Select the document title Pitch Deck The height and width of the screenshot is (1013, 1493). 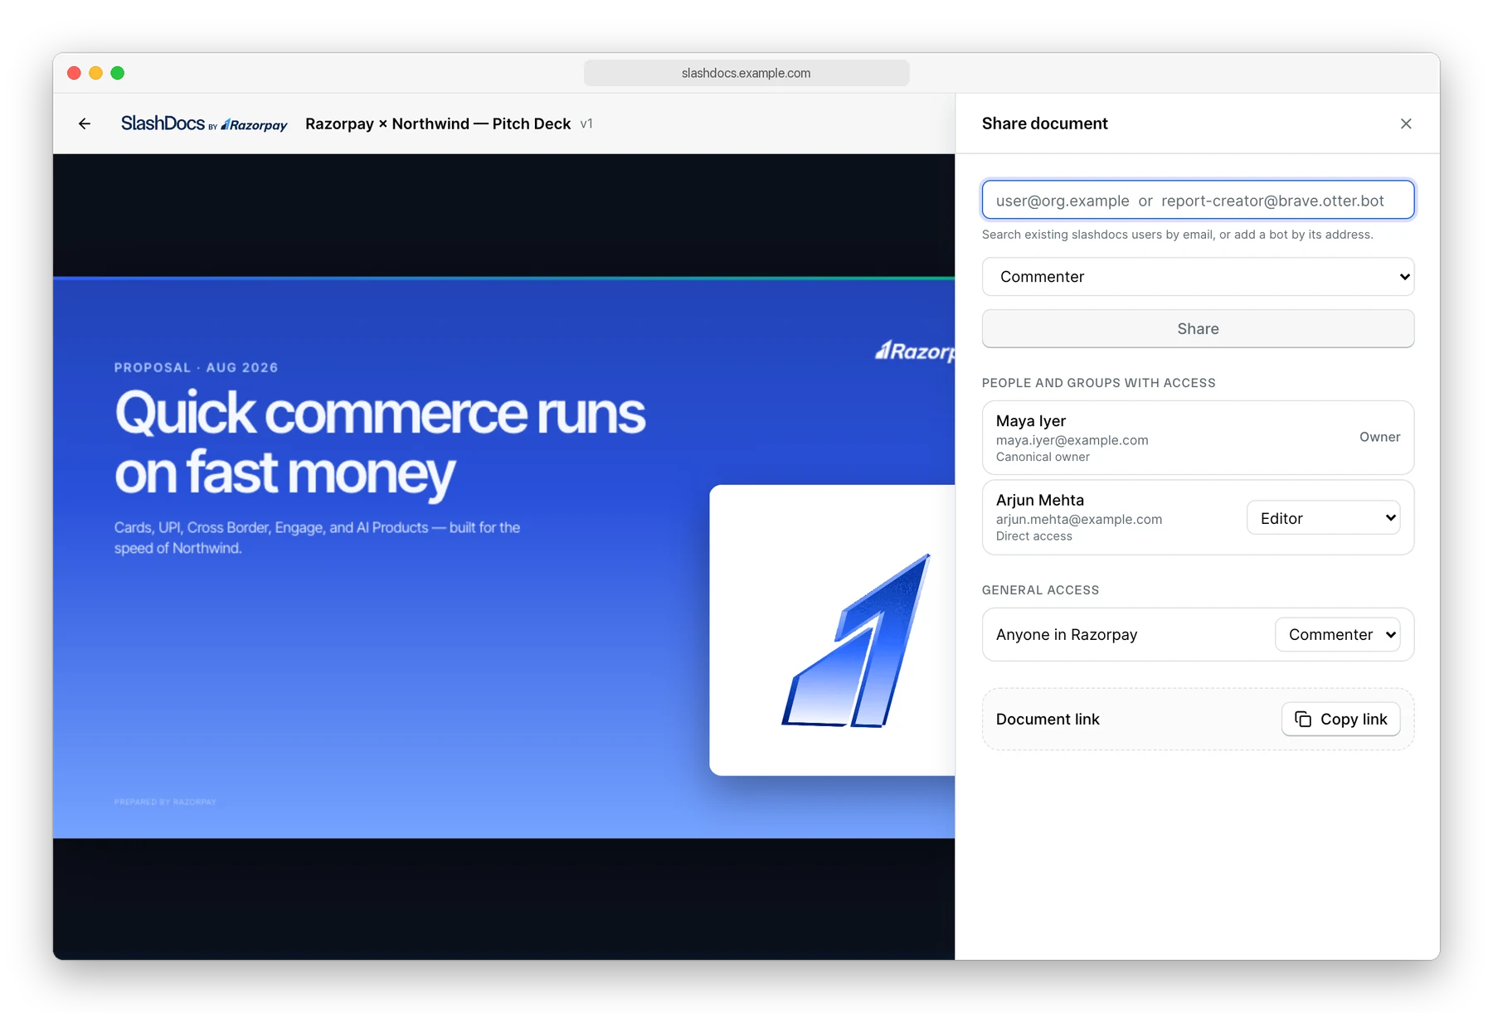pos(438,124)
